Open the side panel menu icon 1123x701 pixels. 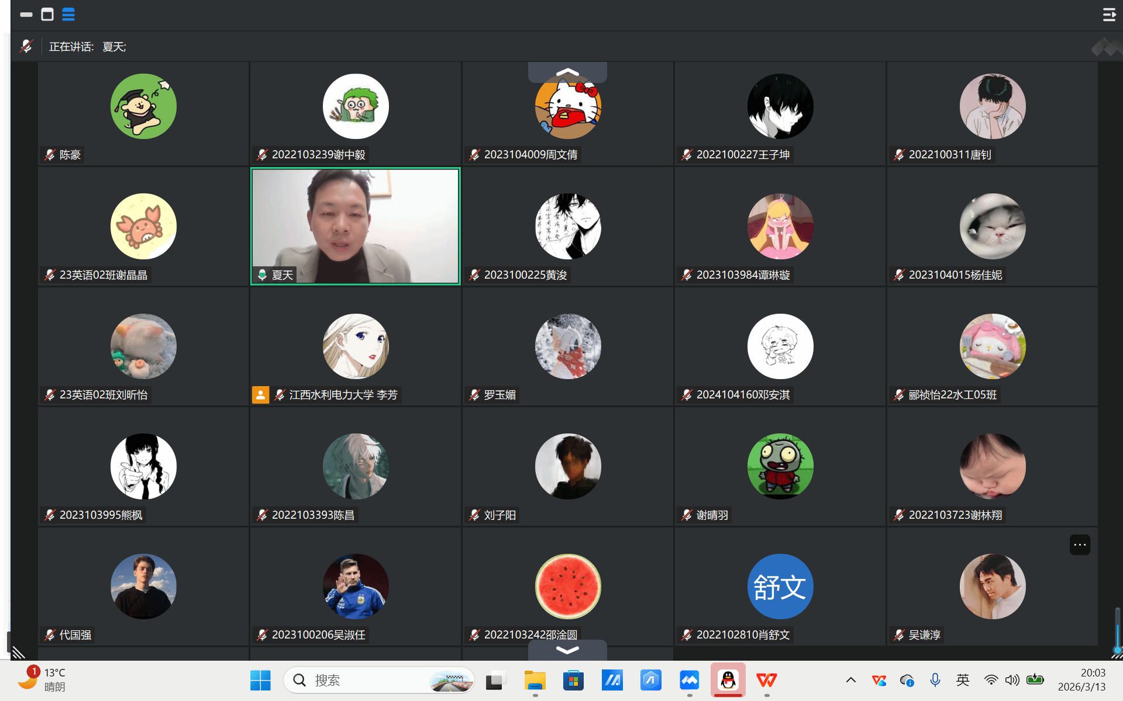(1109, 15)
